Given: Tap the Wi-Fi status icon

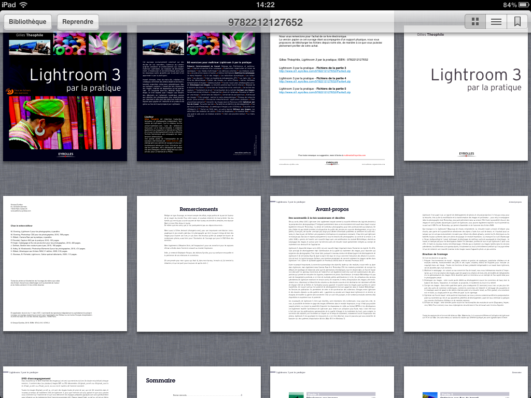Looking at the screenshot, I should 23,5.
